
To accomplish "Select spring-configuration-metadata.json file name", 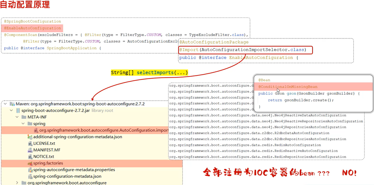I will click(67, 176).
